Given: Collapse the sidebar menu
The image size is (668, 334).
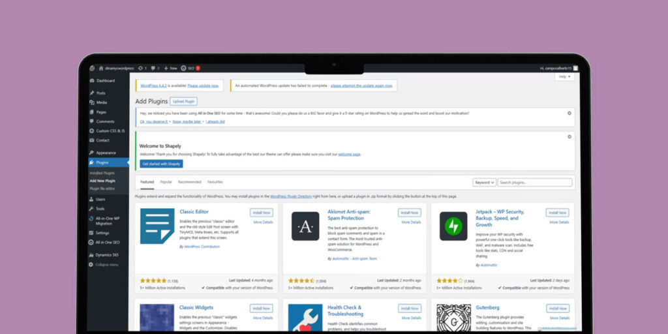Looking at the screenshot, I should [x=104, y=265].
